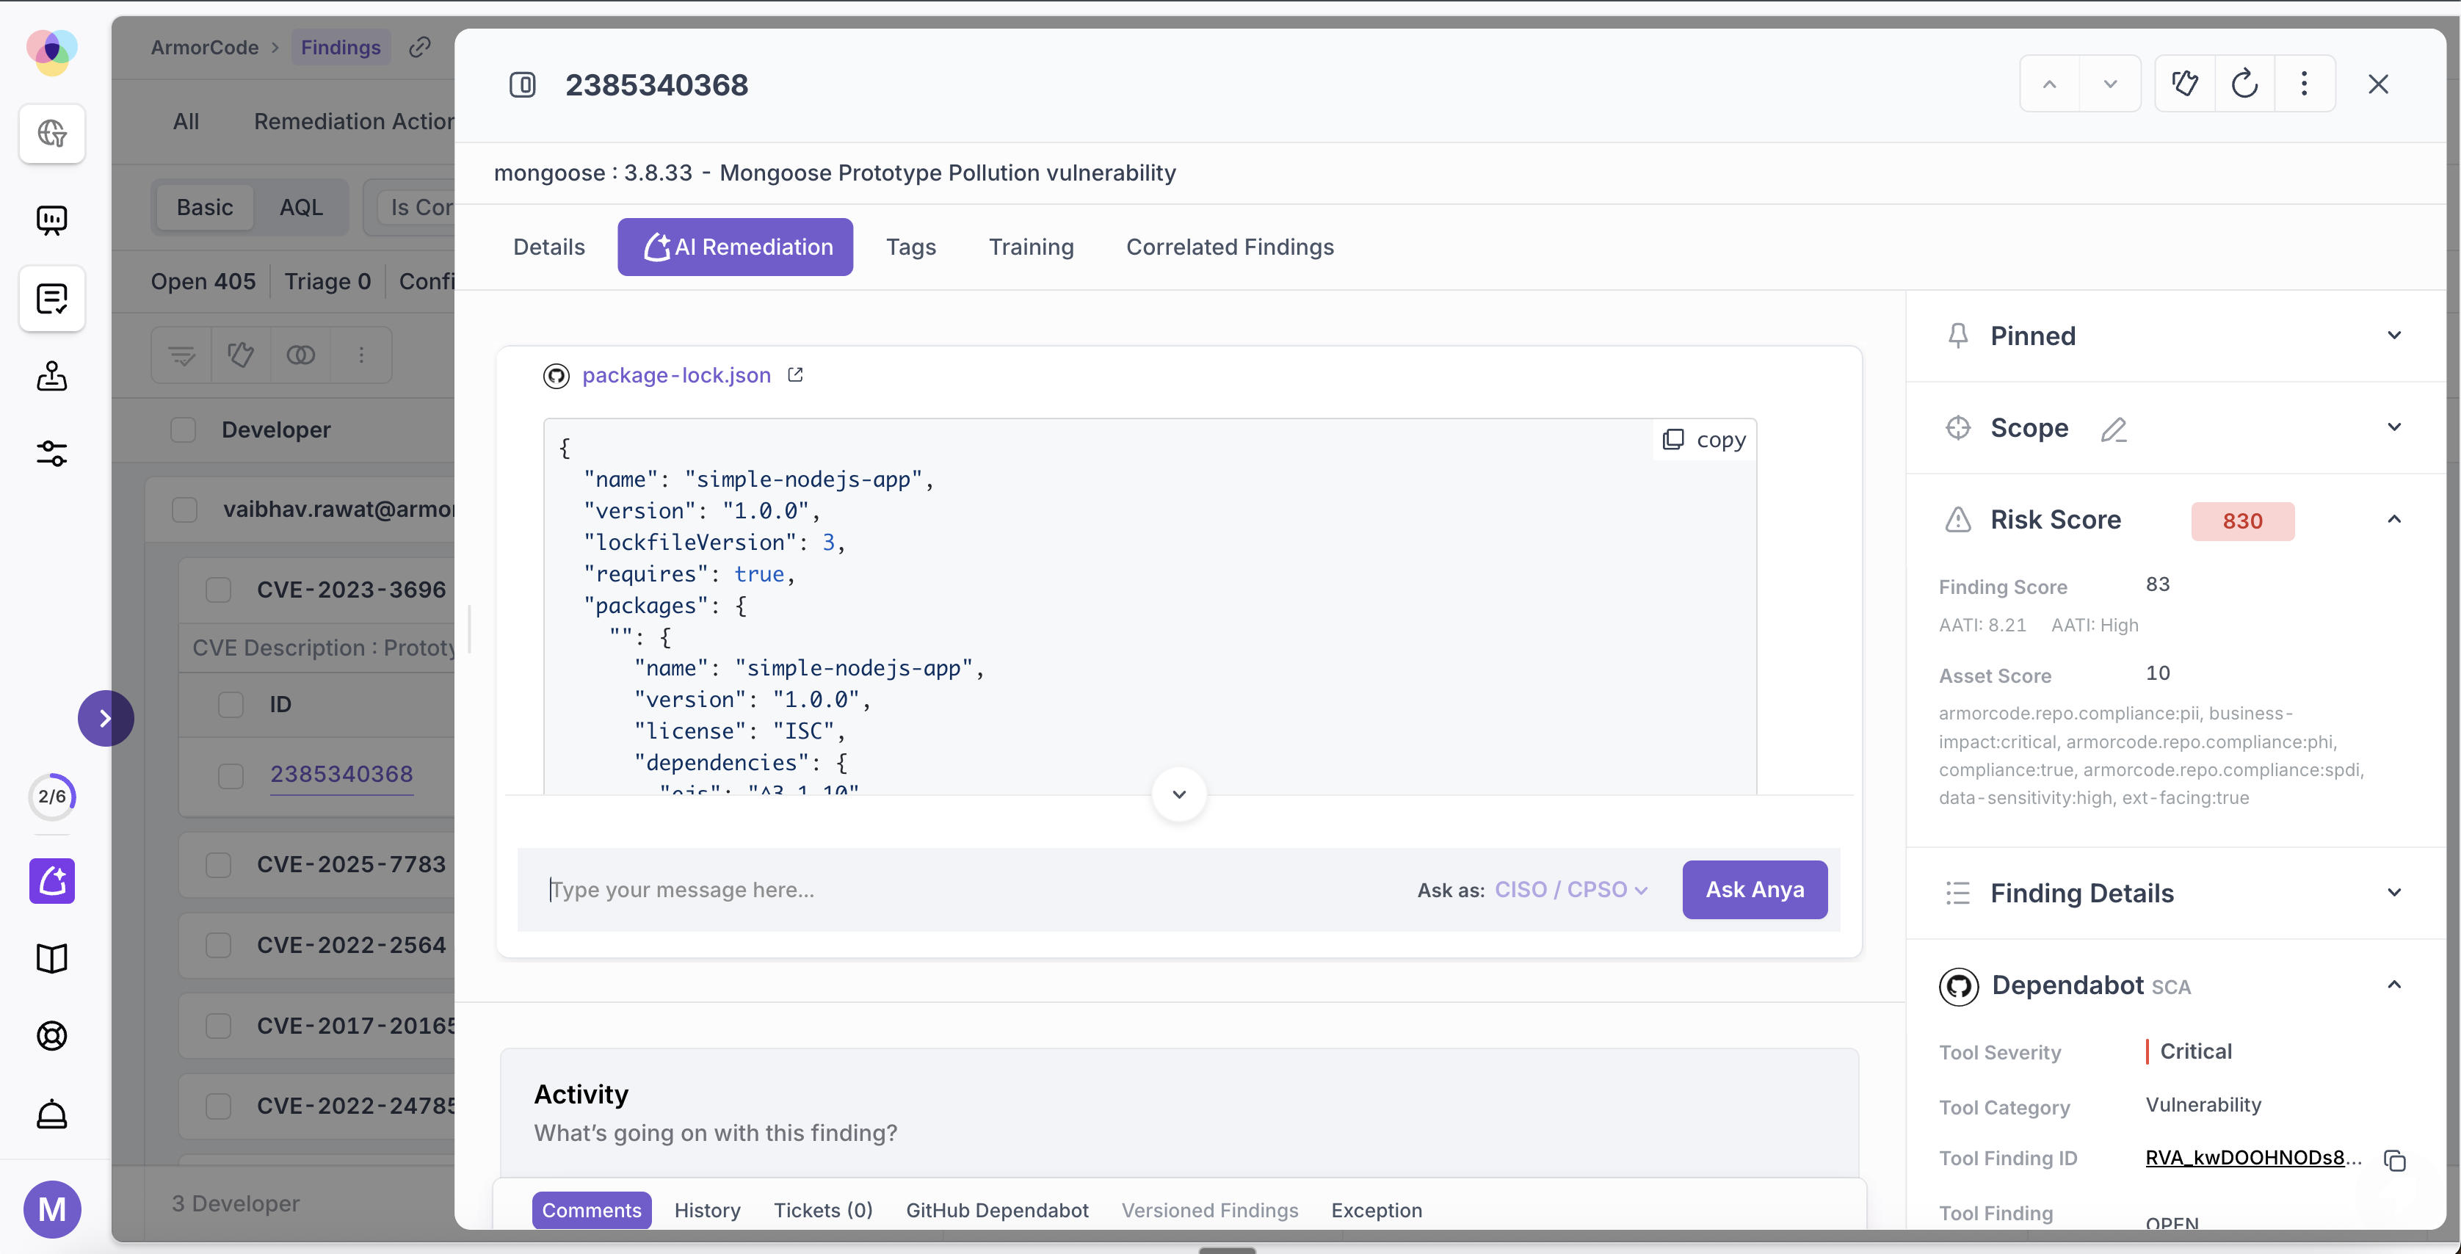Go to previous finding with up chevron

point(2049,84)
